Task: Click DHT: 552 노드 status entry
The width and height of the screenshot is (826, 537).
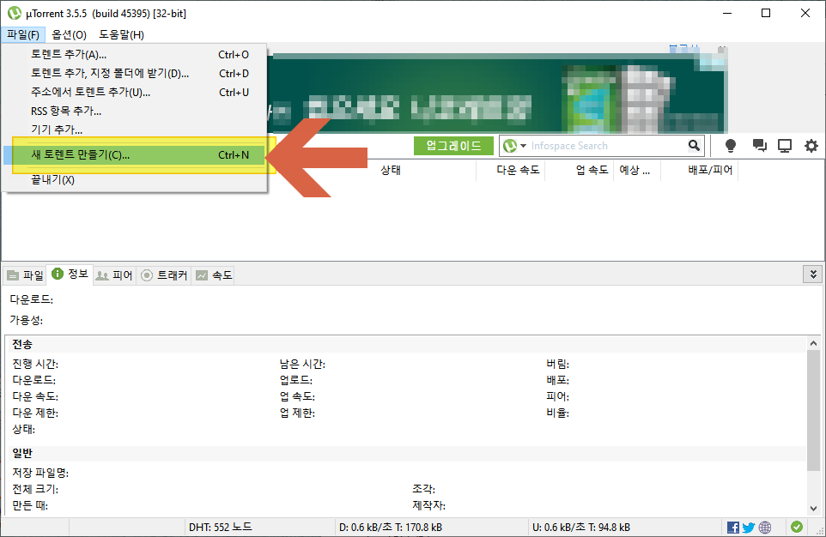Action: [x=220, y=527]
